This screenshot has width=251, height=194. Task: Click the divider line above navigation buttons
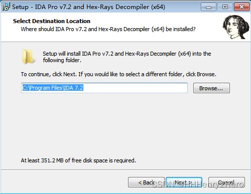point(125,169)
